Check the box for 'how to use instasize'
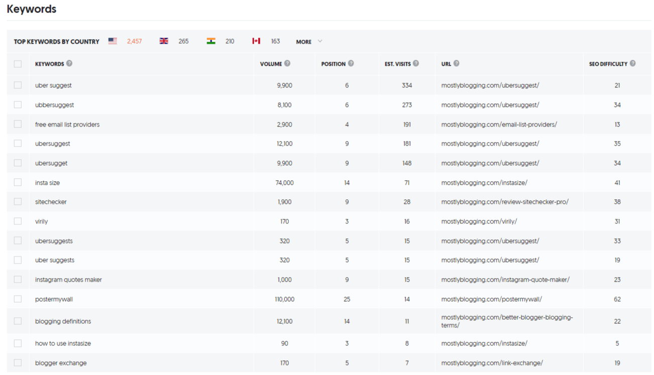This screenshot has height=375, width=654. pyautogui.click(x=18, y=343)
